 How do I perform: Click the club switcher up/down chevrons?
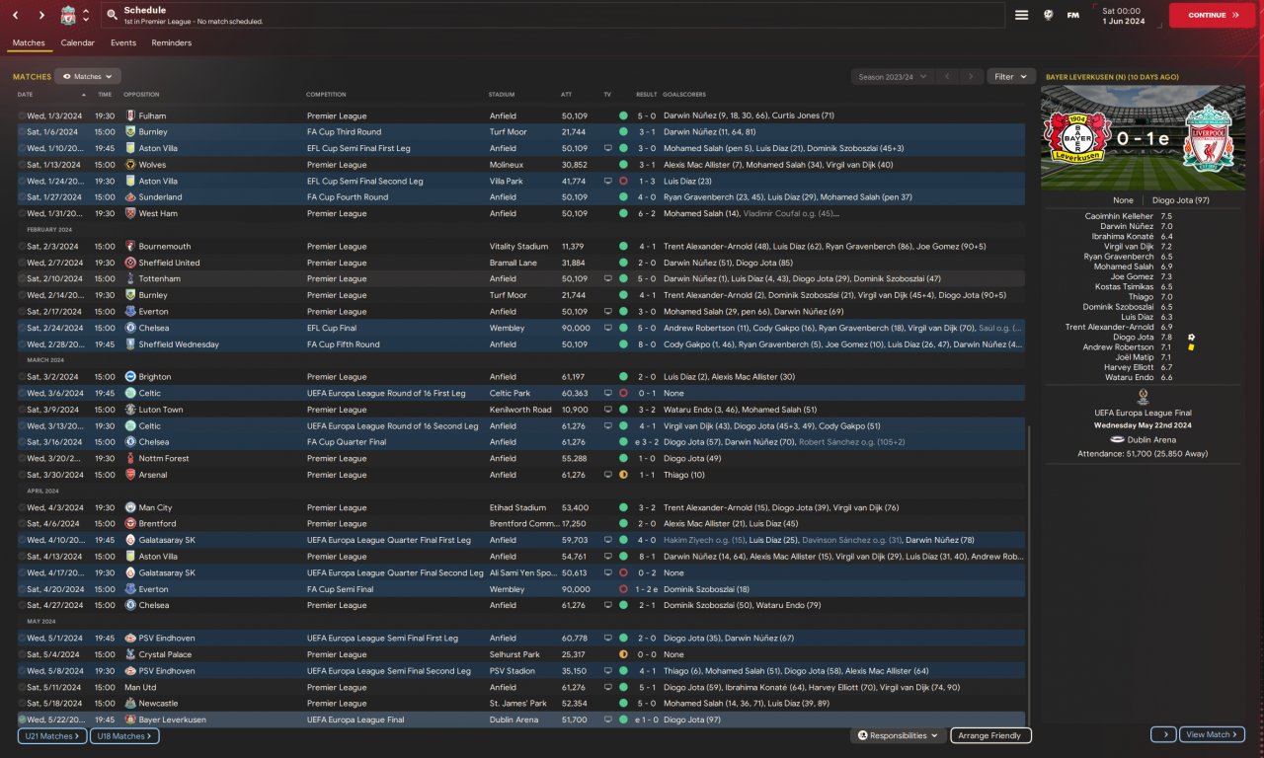pyautogui.click(x=86, y=15)
